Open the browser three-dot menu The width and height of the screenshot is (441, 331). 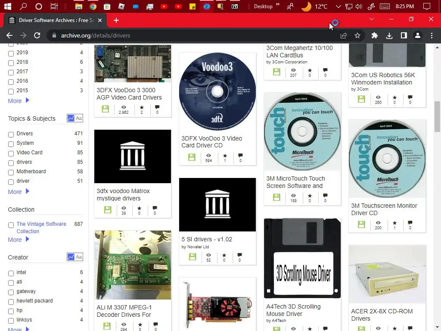[432, 35]
